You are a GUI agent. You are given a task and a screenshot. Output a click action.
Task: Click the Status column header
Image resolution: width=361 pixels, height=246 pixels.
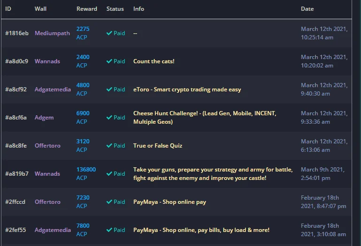coord(115,9)
